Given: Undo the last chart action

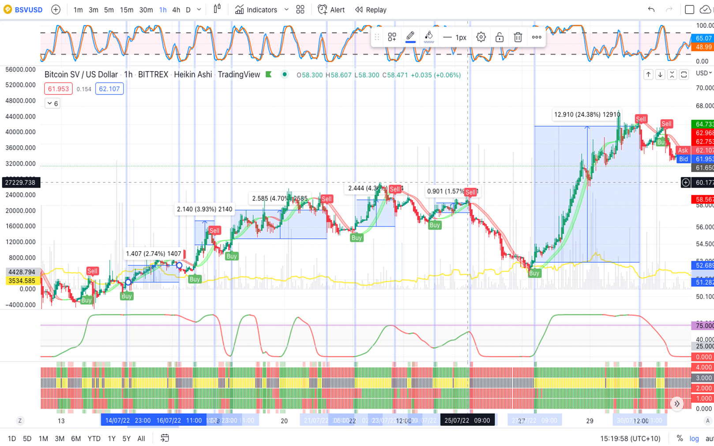Looking at the screenshot, I should coord(651,10).
